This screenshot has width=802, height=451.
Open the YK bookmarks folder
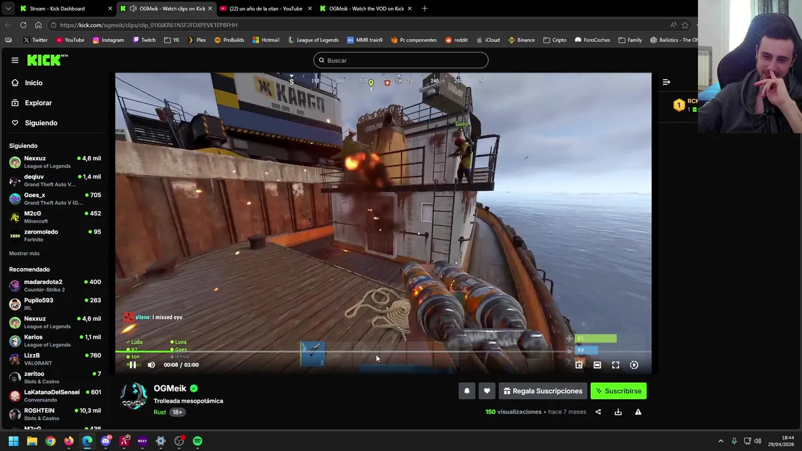172,40
